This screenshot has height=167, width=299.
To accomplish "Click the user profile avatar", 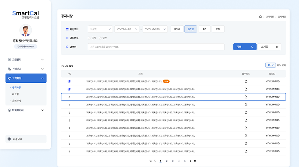I will tap(25, 31).
